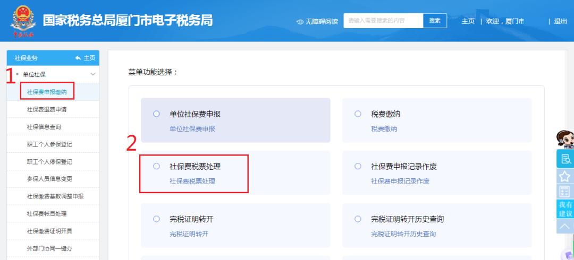Click the back arrow beside 主页 in sidebar
574x260 pixels.
click(78, 58)
